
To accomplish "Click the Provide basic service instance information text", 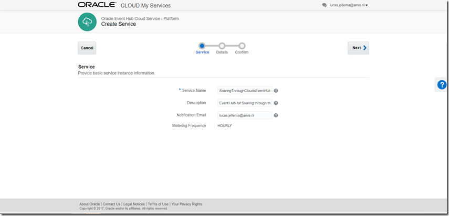I will [117, 73].
